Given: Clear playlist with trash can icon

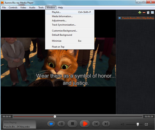Looking at the screenshot, I should pyautogui.click(x=148, y=13).
